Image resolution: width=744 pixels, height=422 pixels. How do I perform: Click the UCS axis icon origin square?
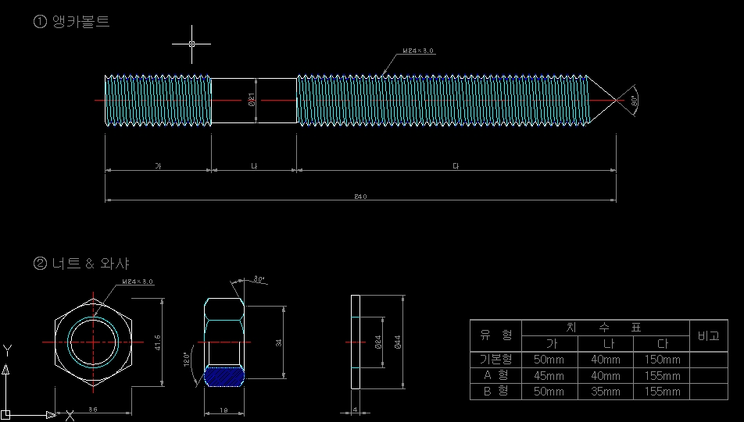tap(6, 414)
